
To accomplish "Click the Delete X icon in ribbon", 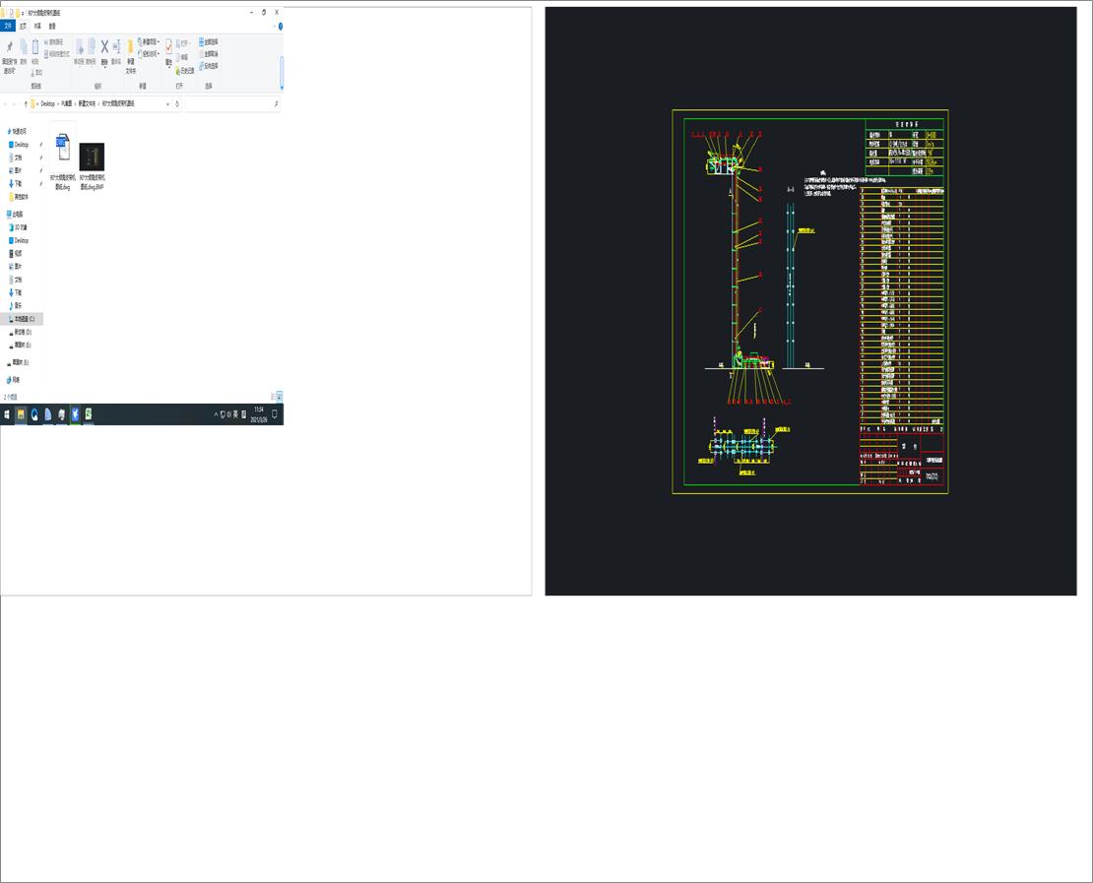I will tap(104, 46).
